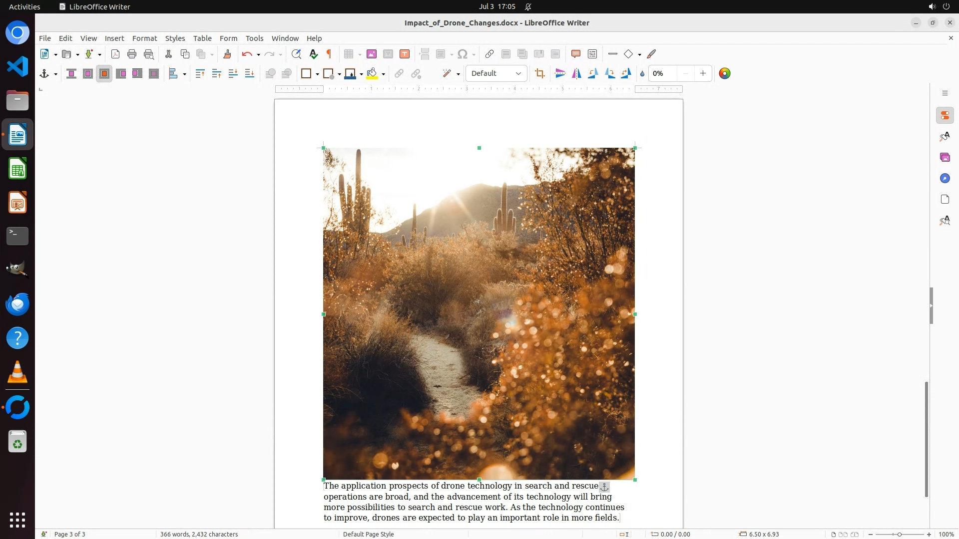The width and height of the screenshot is (959, 539).
Task: Click the Check Spelling icon
Action: click(313, 54)
